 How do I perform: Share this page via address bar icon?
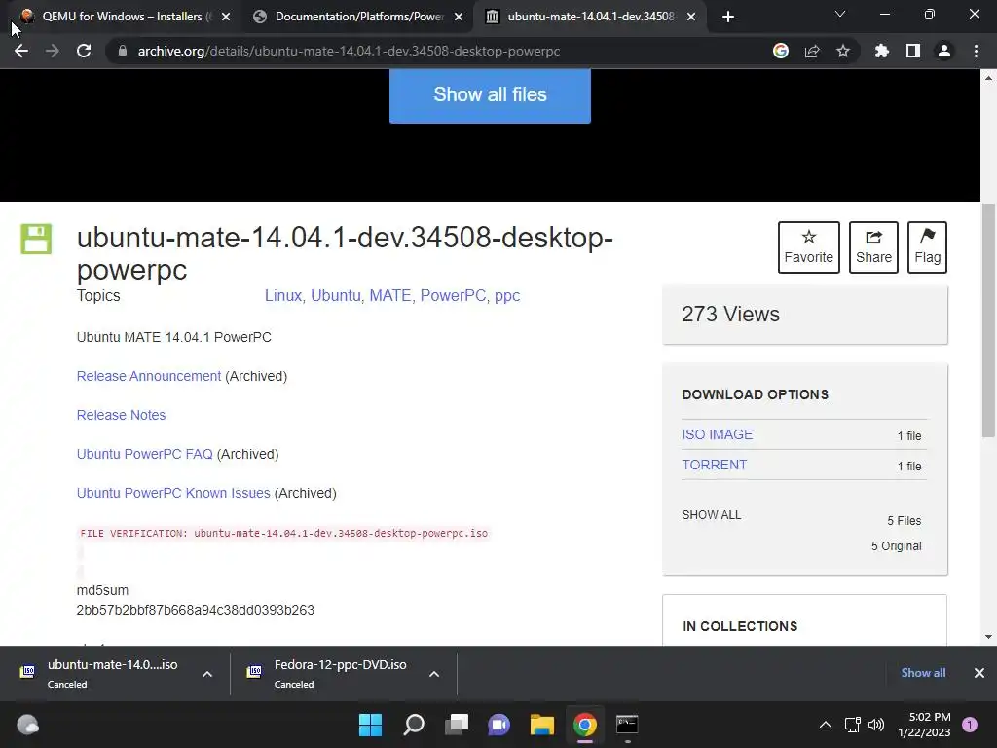click(812, 51)
